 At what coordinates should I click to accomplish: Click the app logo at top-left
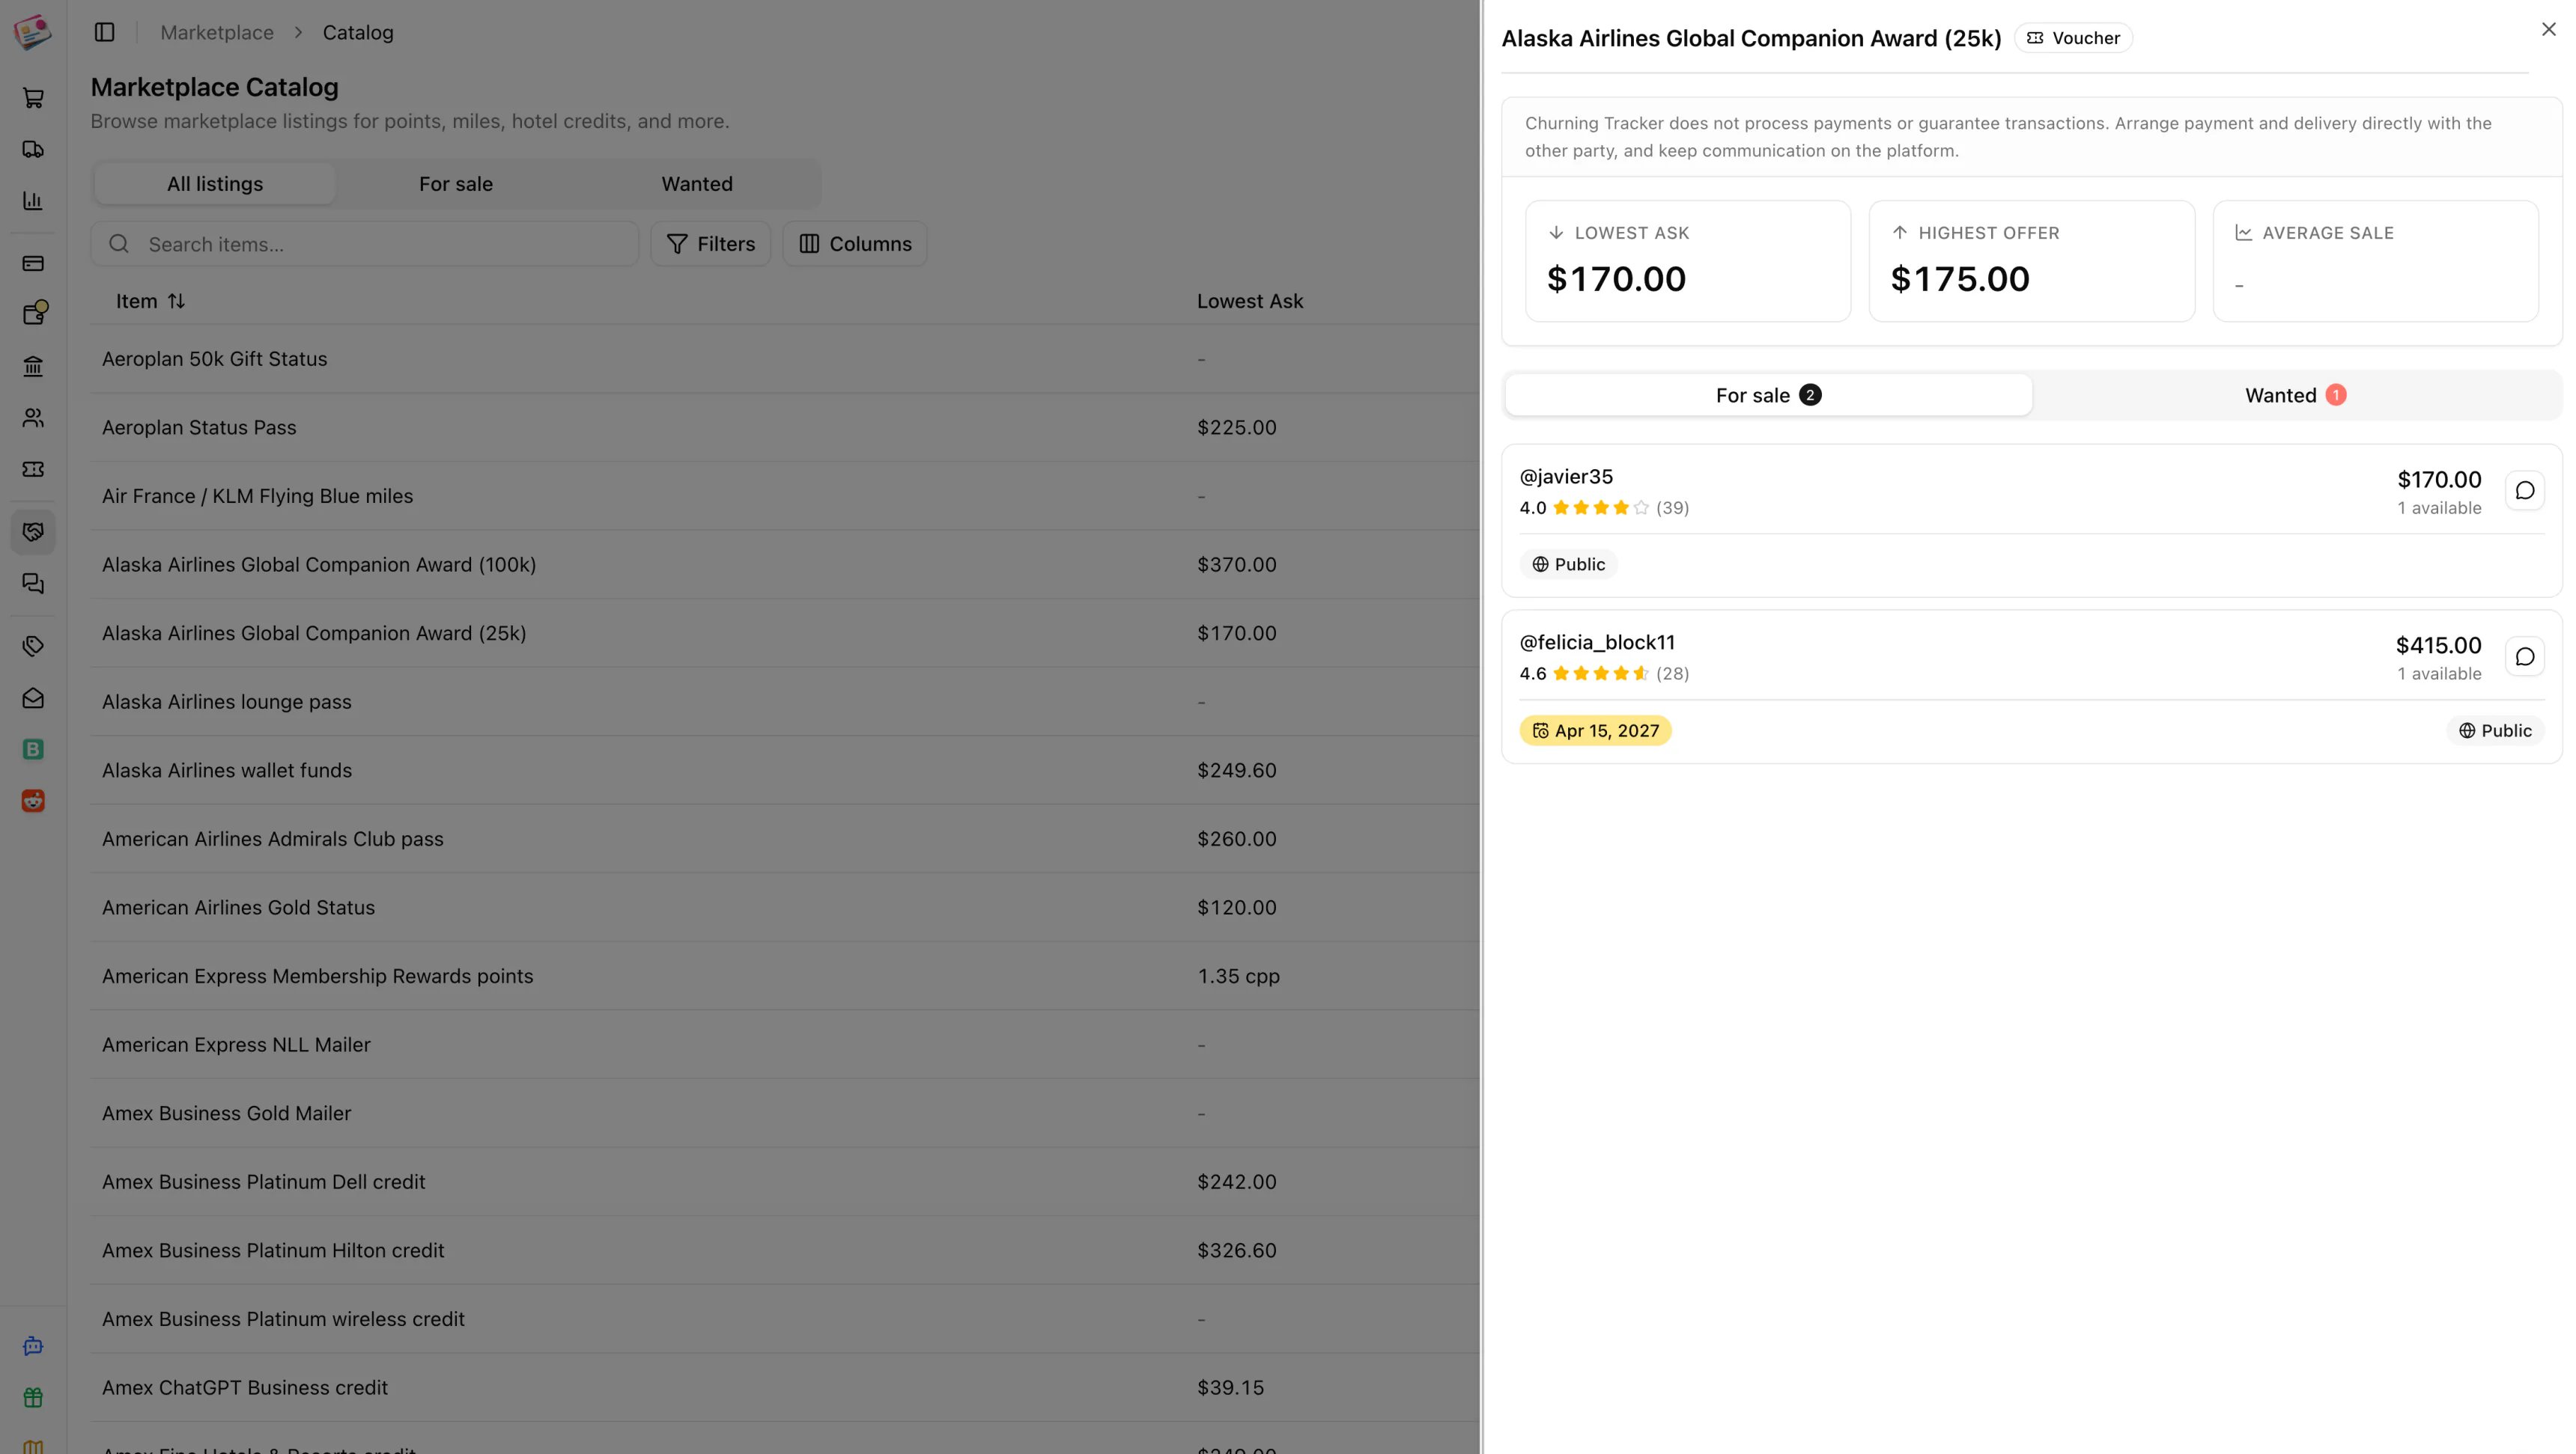32,32
